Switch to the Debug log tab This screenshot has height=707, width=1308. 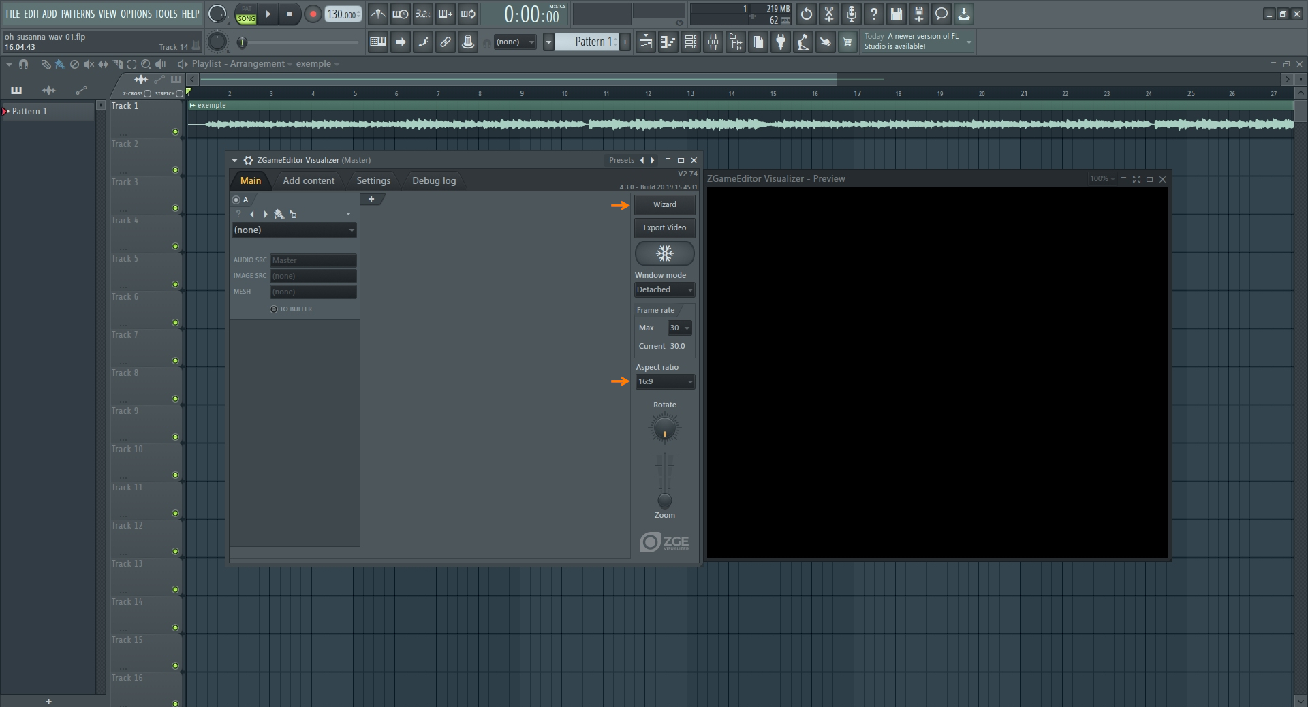pos(434,180)
